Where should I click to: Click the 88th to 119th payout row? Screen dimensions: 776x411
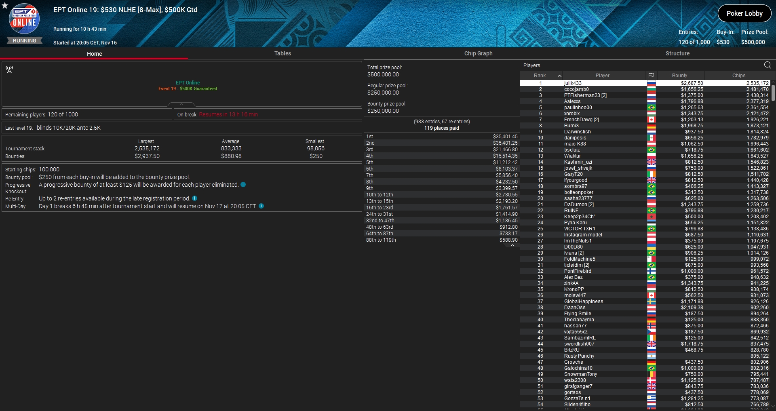tap(442, 240)
